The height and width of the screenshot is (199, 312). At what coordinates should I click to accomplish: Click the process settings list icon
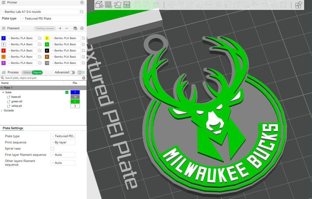pos(80,72)
